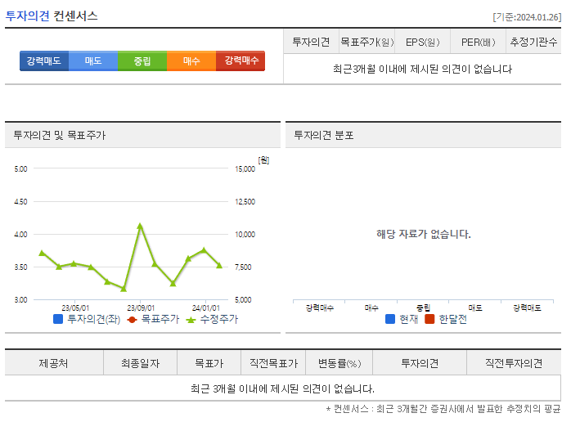571x422 pixels.
Task: Click the PER(배) column header
Action: [x=478, y=43]
